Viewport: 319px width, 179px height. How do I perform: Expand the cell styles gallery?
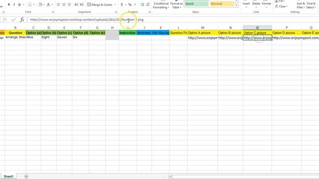[237, 5]
